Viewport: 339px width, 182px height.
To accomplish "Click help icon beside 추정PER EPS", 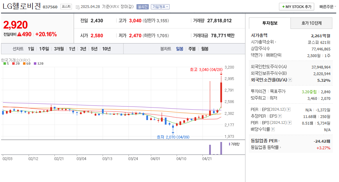I will click(280, 116).
